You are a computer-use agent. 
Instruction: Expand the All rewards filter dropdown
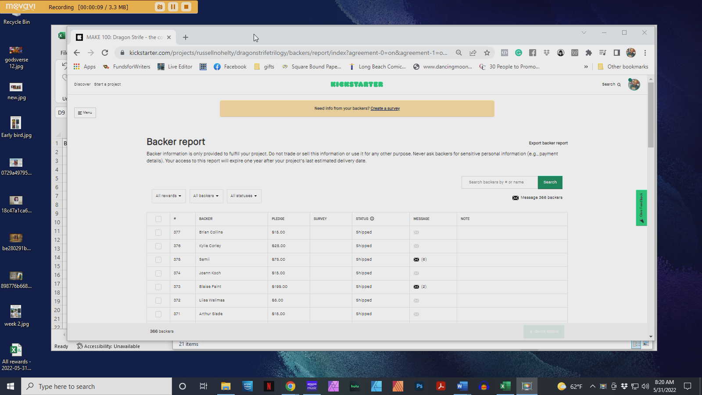point(168,196)
